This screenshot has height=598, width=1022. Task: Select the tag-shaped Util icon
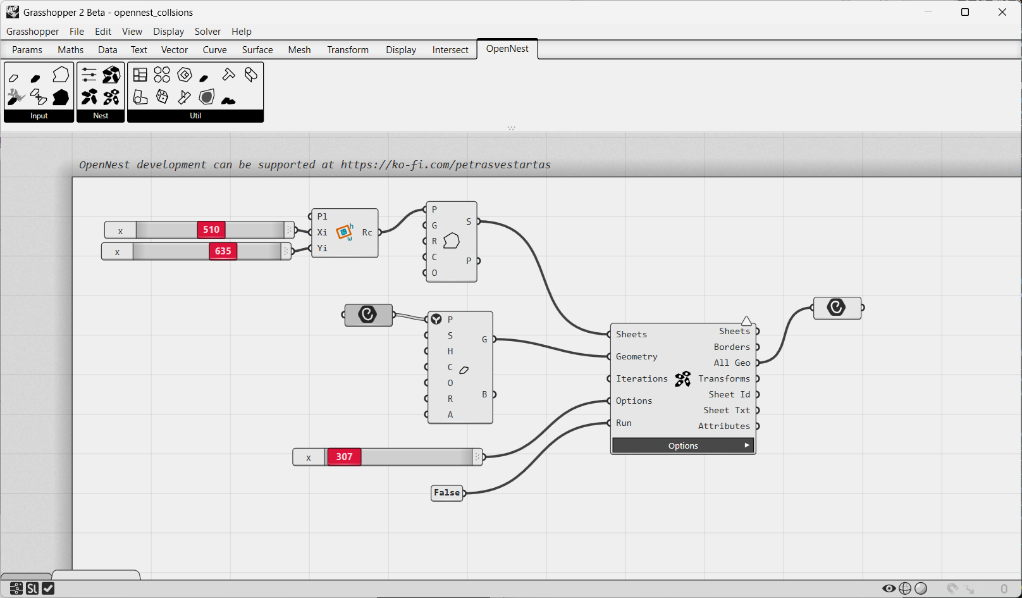coord(251,75)
